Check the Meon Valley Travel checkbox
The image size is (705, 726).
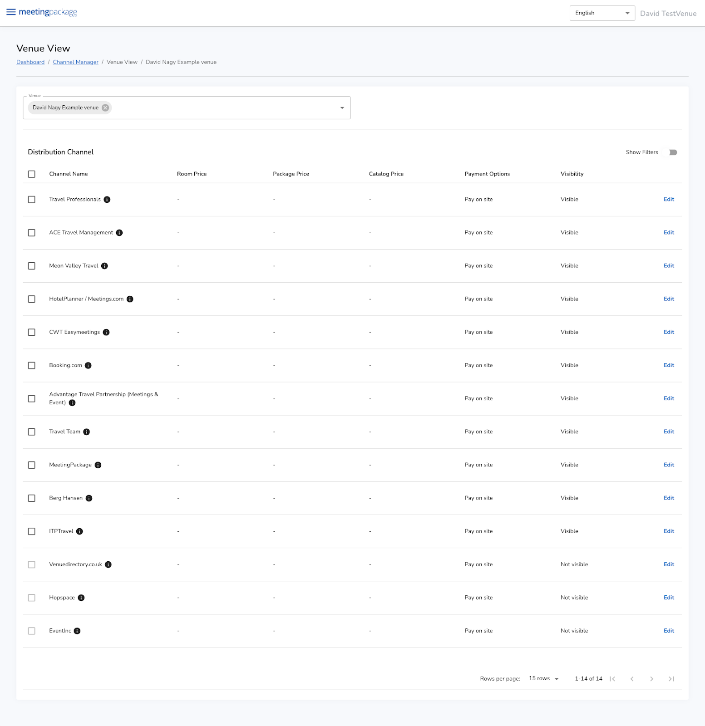coord(32,266)
